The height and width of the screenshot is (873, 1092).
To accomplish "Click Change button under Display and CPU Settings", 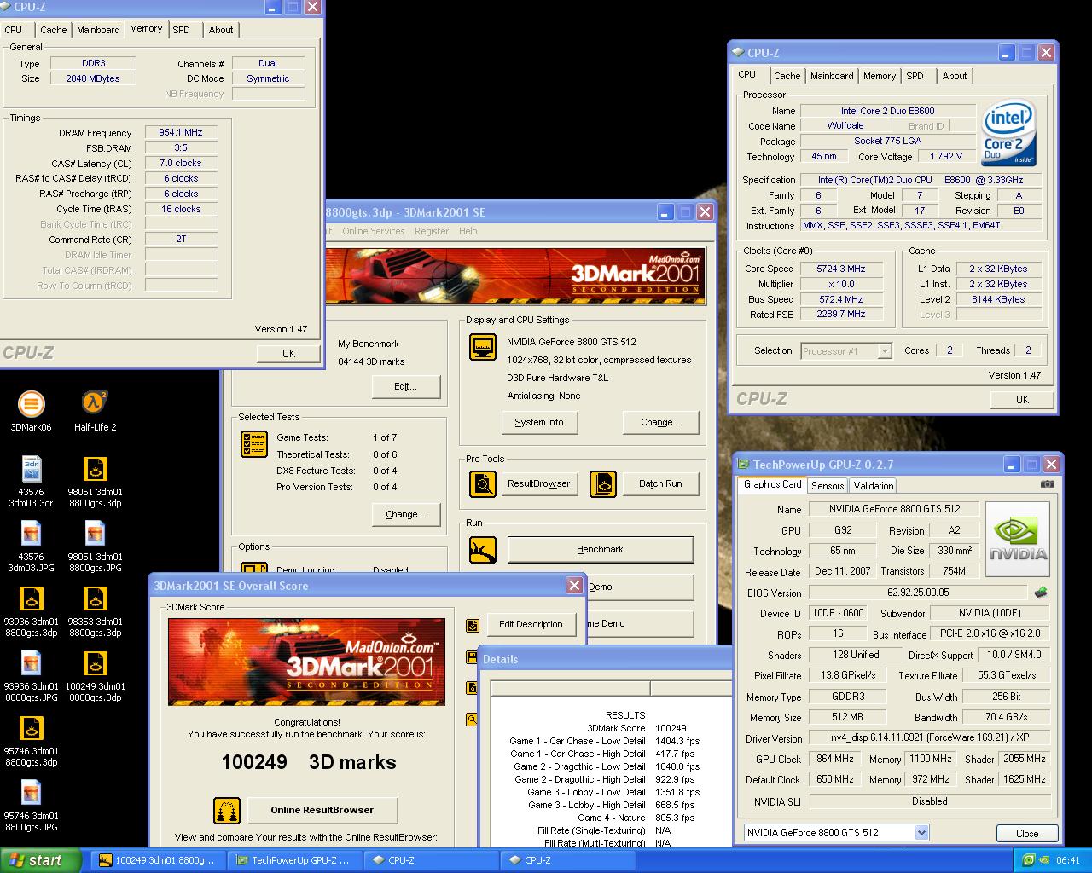I will coord(661,422).
